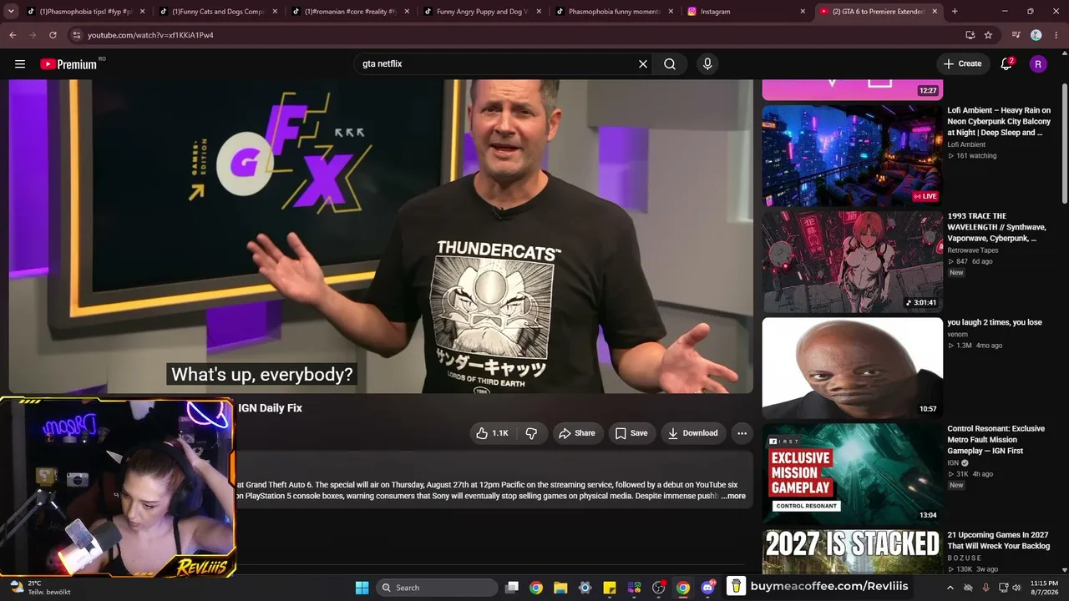Viewport: 1069px width, 601px height.
Task: Open the taskbar volume control
Action: pyautogui.click(x=1016, y=588)
